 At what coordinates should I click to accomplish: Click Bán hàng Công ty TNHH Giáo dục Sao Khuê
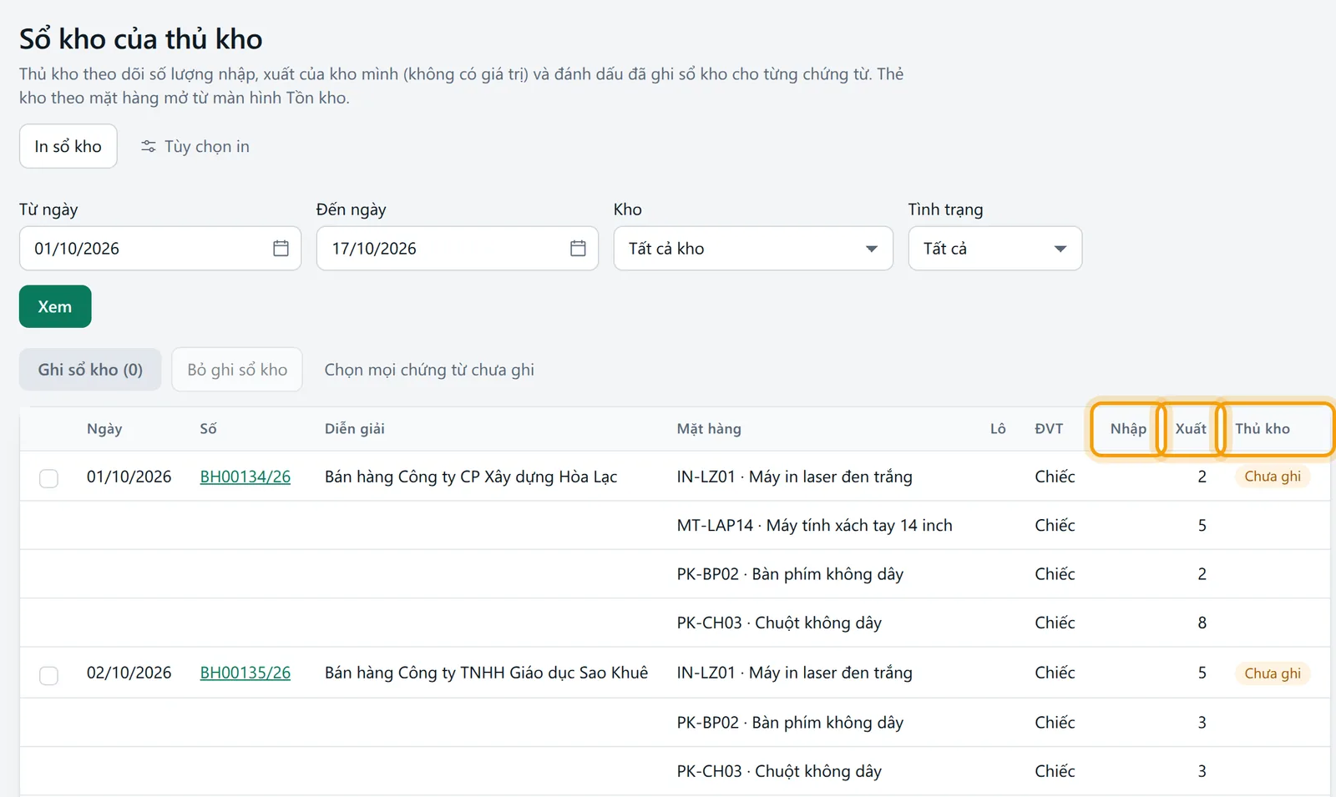(486, 673)
